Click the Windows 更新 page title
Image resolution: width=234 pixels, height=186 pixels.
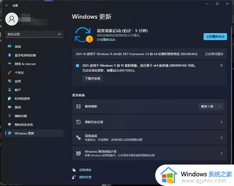point(92,16)
